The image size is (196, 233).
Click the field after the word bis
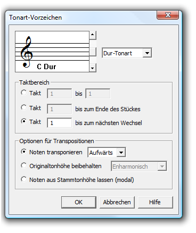click(x=98, y=94)
